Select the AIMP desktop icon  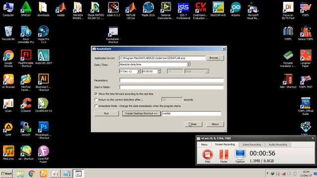(8, 129)
